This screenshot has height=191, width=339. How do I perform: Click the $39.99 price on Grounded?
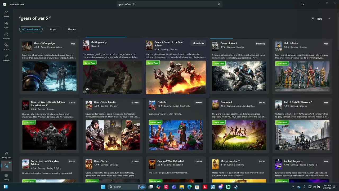tap(262, 102)
